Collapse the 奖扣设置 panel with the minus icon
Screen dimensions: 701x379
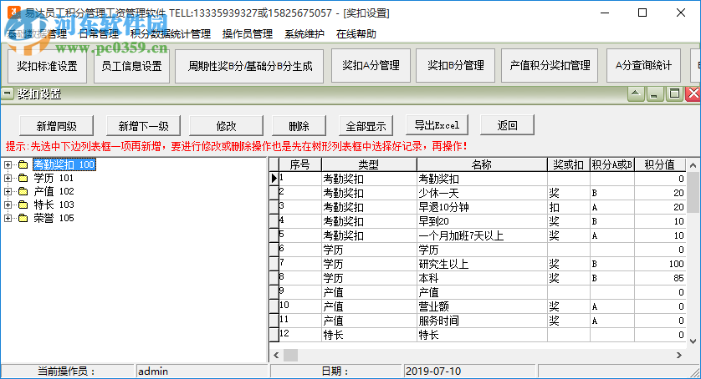(x=7, y=93)
